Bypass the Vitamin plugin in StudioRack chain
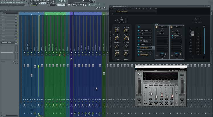This screenshot has height=117, width=213. click(139, 44)
